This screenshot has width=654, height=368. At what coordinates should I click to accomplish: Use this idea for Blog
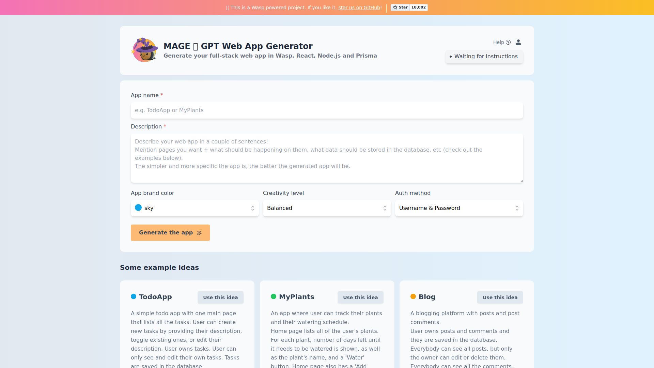tap(500, 297)
